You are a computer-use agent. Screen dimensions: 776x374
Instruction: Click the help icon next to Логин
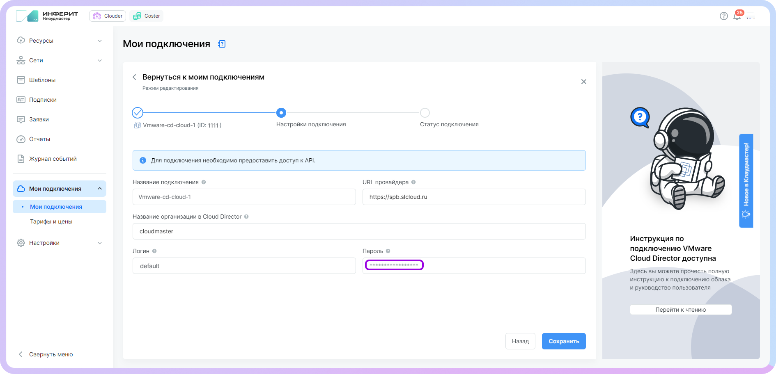point(154,251)
